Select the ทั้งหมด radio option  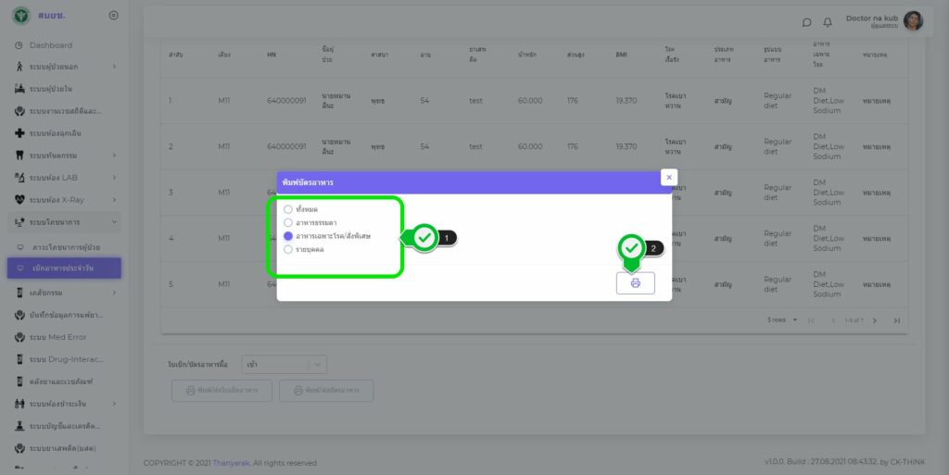[x=288, y=209]
